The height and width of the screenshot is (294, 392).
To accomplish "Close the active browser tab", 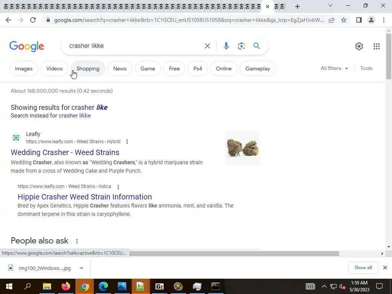I will [268, 7].
